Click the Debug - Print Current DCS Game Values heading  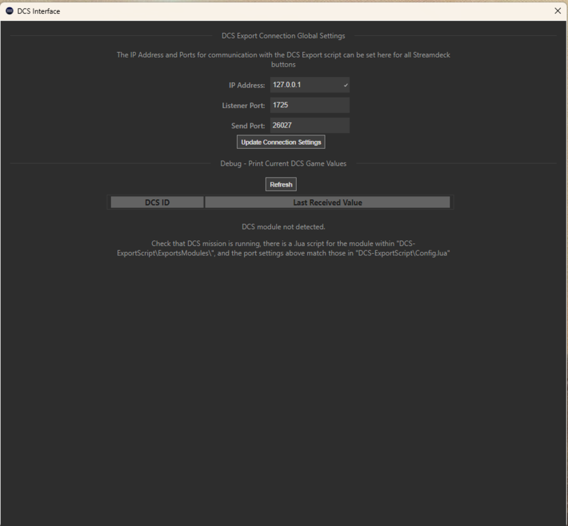tap(283, 163)
